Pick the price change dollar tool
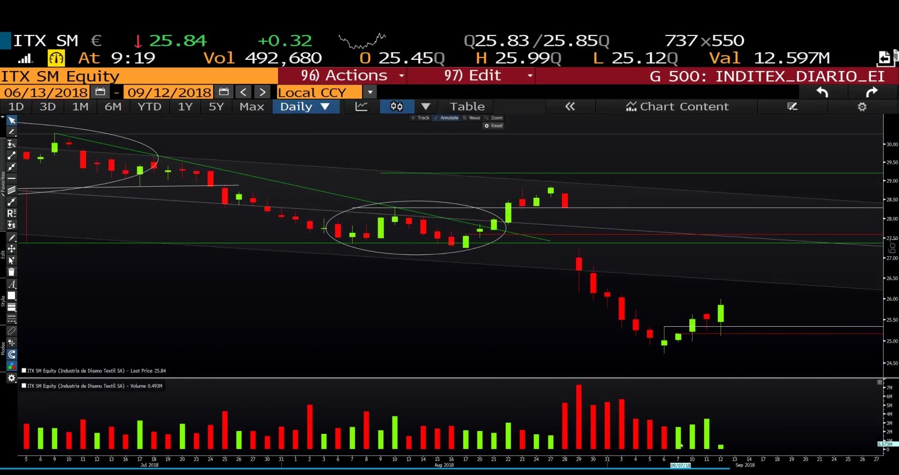Image resolution: width=899 pixels, height=475 pixels. tap(12, 225)
